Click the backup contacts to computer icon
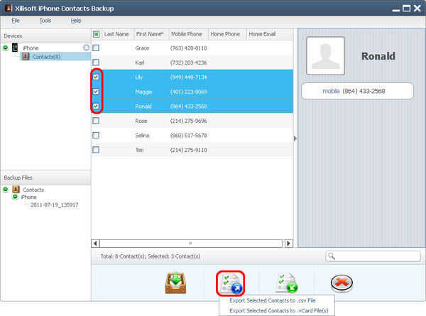Screen dimensions: 426x316 point(176,283)
